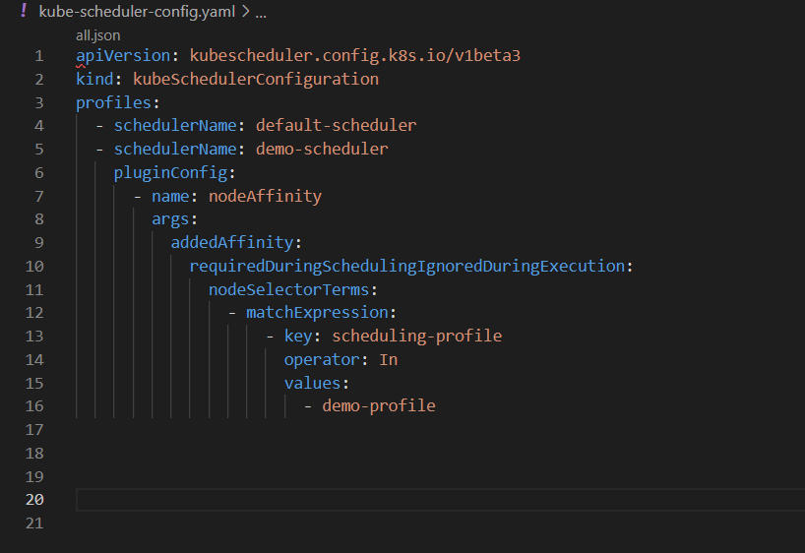Click the name key on line 7
Viewport: 805px width, 553px height.
[170, 196]
